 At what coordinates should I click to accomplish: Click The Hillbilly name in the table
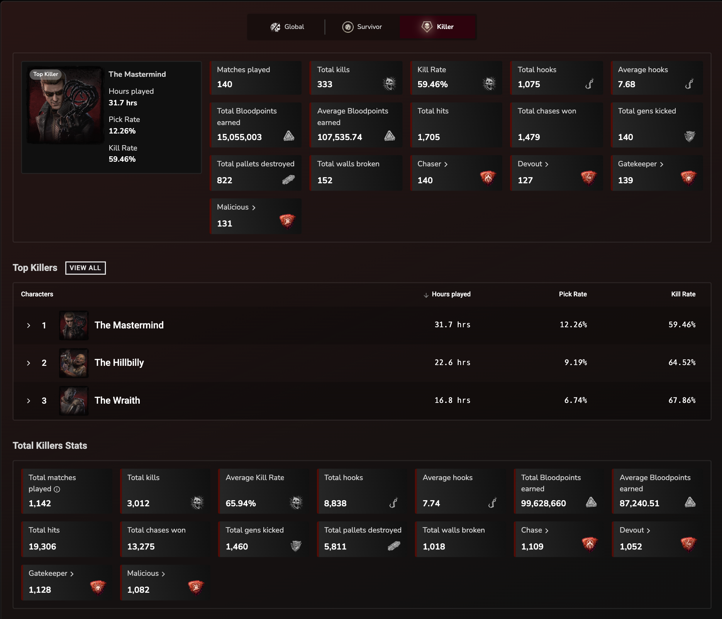[x=119, y=363]
